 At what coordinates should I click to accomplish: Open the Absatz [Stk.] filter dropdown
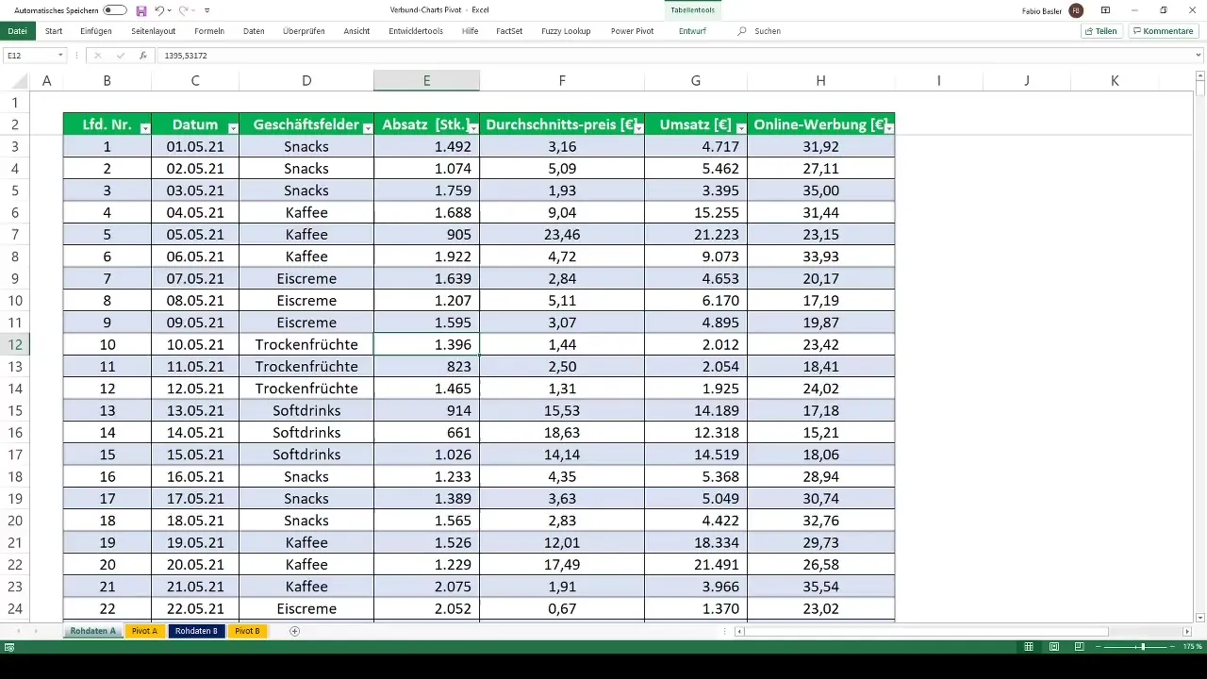472,127
